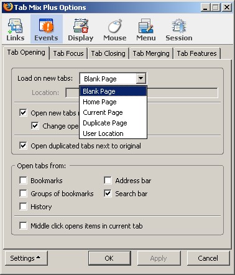Viewport: 235px width, 275px height.
Task: Maximize the Tab Mix Plus Options window
Action: 216,7
